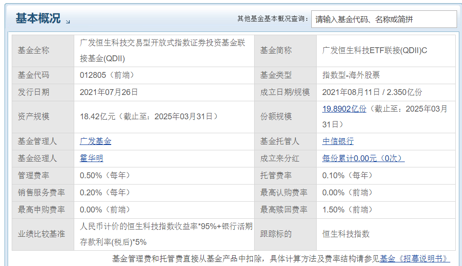Select the 托管费率 label cell
Screen dimensions: 462x266
coord(285,176)
